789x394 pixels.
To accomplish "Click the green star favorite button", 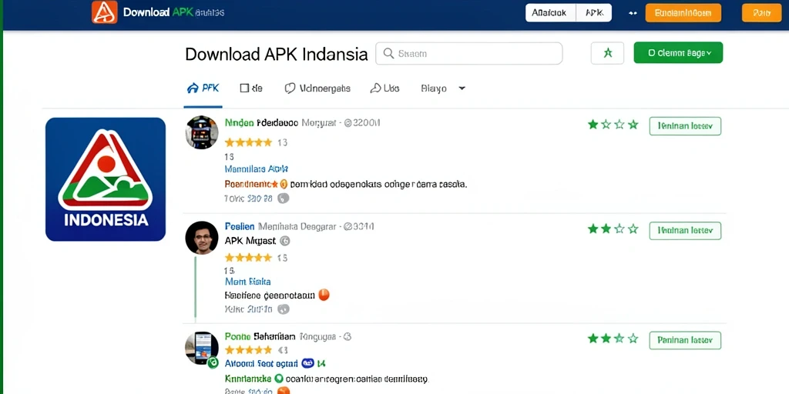I will (x=607, y=53).
